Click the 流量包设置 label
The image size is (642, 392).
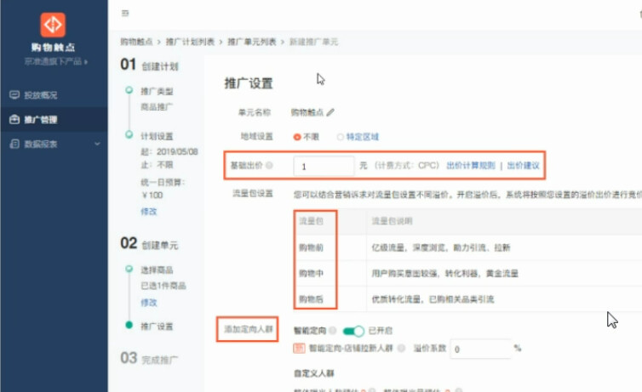point(253,193)
